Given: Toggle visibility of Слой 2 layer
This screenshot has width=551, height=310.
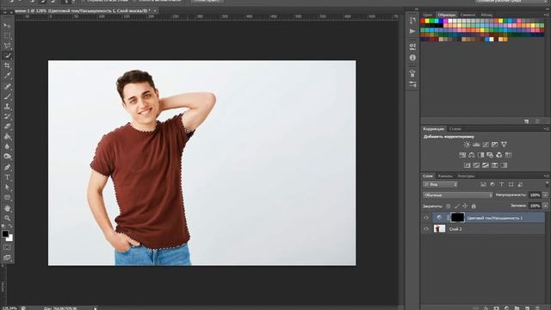Looking at the screenshot, I should point(426,229).
